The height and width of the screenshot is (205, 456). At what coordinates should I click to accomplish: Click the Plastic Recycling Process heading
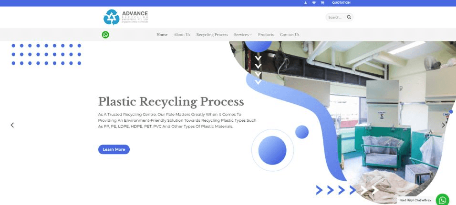(171, 101)
